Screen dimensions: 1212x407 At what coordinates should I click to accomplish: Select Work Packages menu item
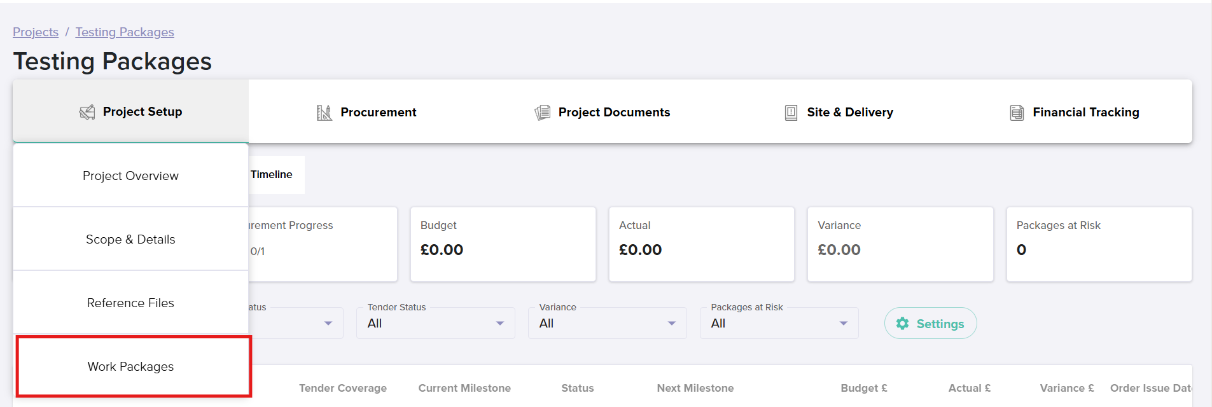coord(131,366)
